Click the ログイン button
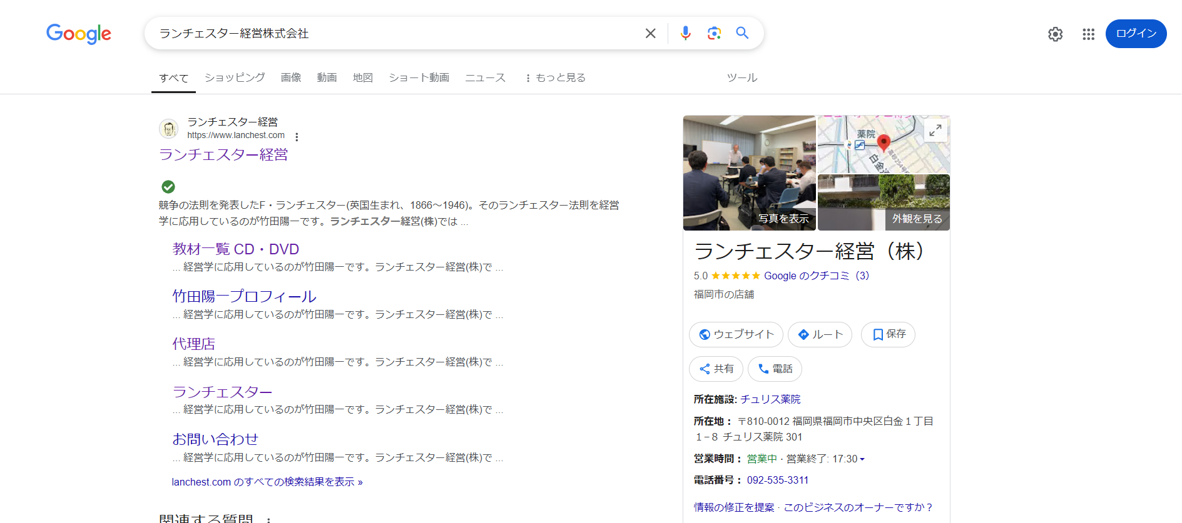 coord(1136,34)
